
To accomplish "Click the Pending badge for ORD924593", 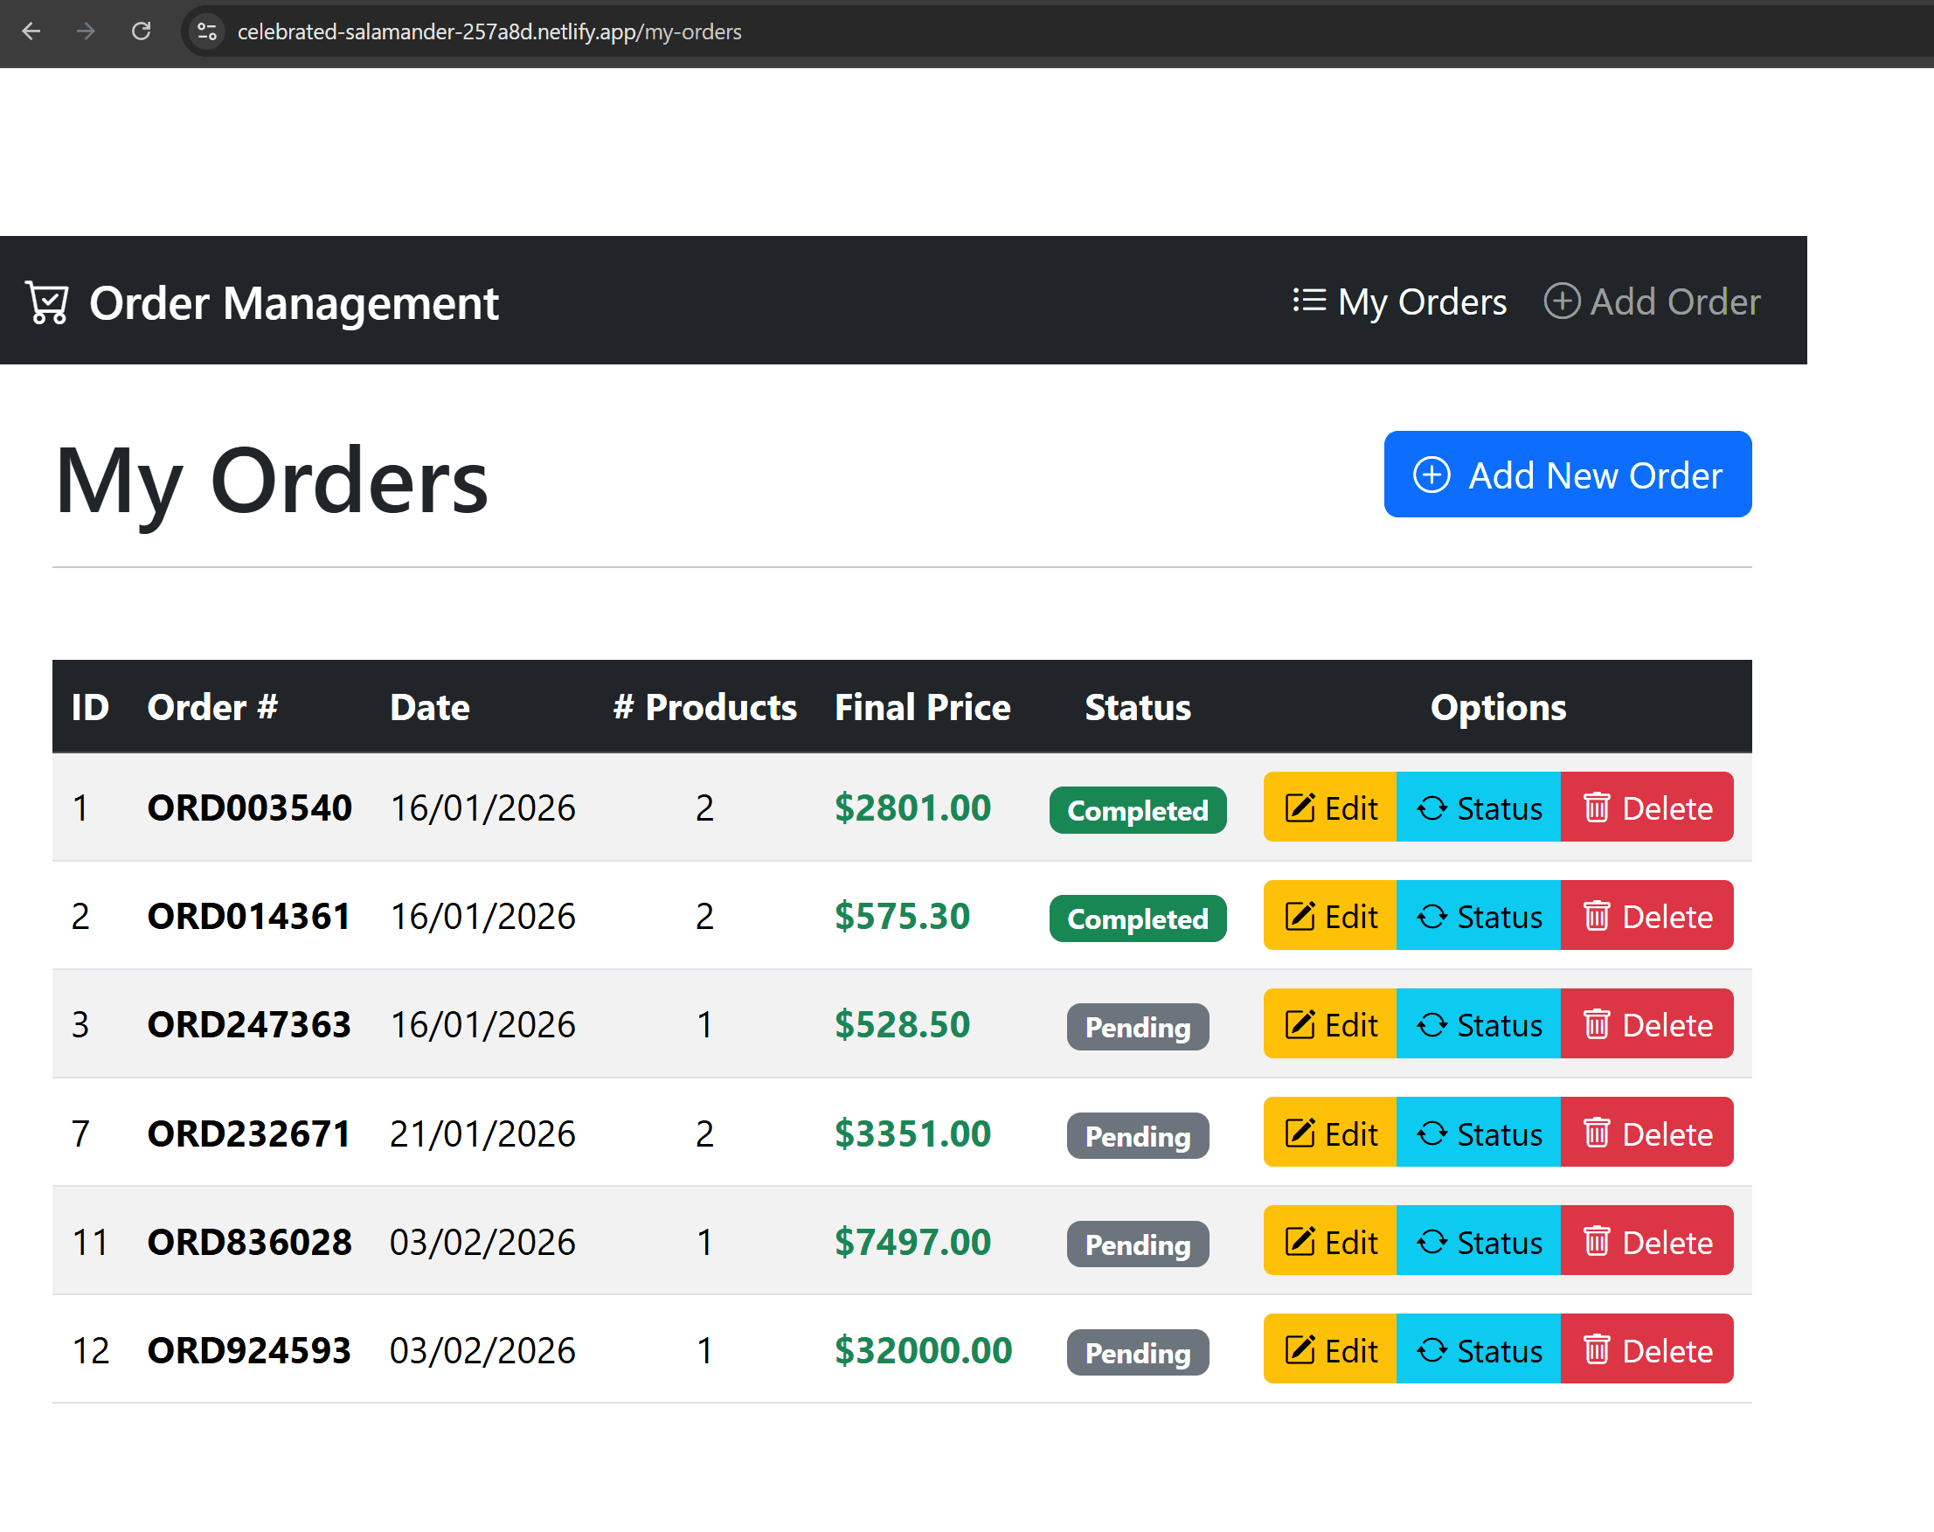I will pyautogui.click(x=1138, y=1353).
